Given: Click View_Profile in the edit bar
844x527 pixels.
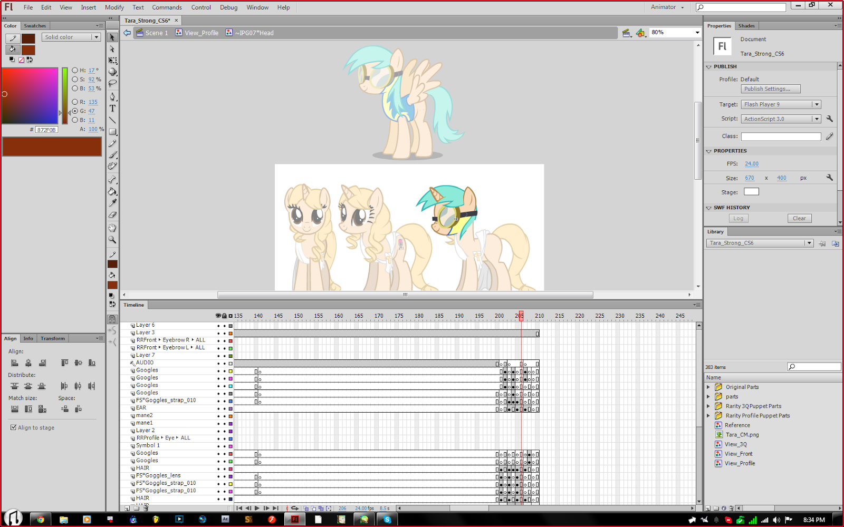Looking at the screenshot, I should coord(197,33).
